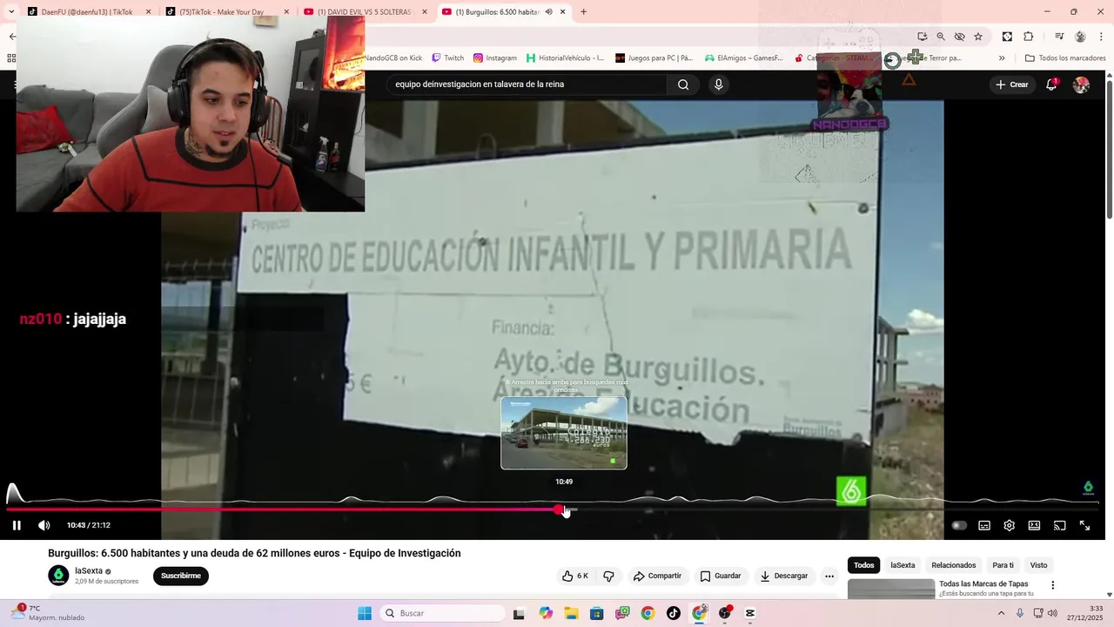This screenshot has width=1114, height=627.
Task: Select the laSexta filter chip
Action: click(x=903, y=565)
